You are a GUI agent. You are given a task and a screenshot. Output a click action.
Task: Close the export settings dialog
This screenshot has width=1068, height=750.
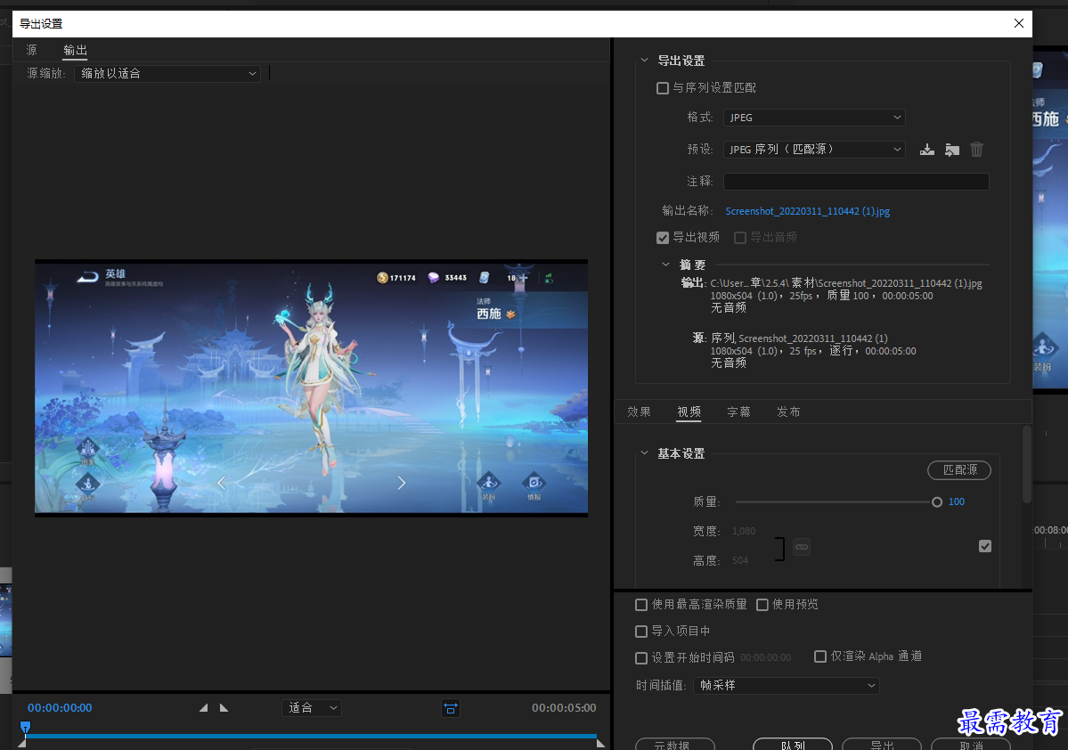1019,23
